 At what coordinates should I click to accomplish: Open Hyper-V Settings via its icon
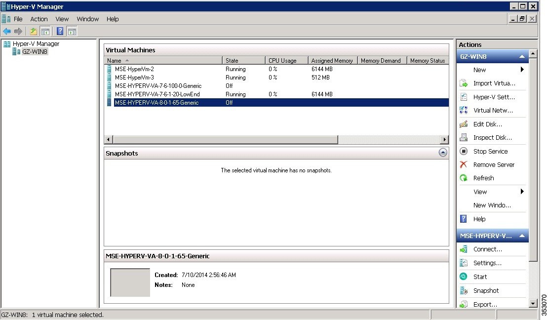[464, 97]
